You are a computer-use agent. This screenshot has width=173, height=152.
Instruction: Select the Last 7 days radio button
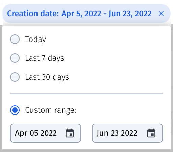pyautogui.click(x=15, y=58)
